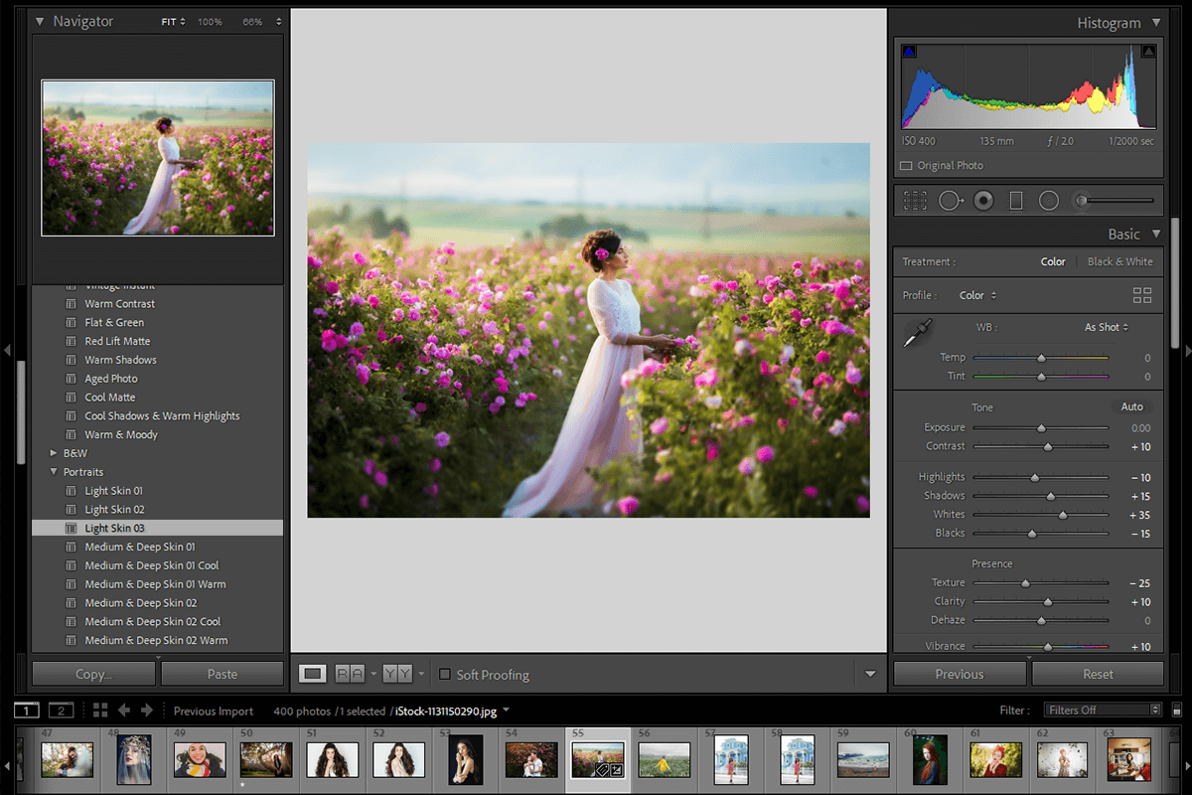Click the Previous button
Screen dimensions: 1192x795
tap(960, 674)
